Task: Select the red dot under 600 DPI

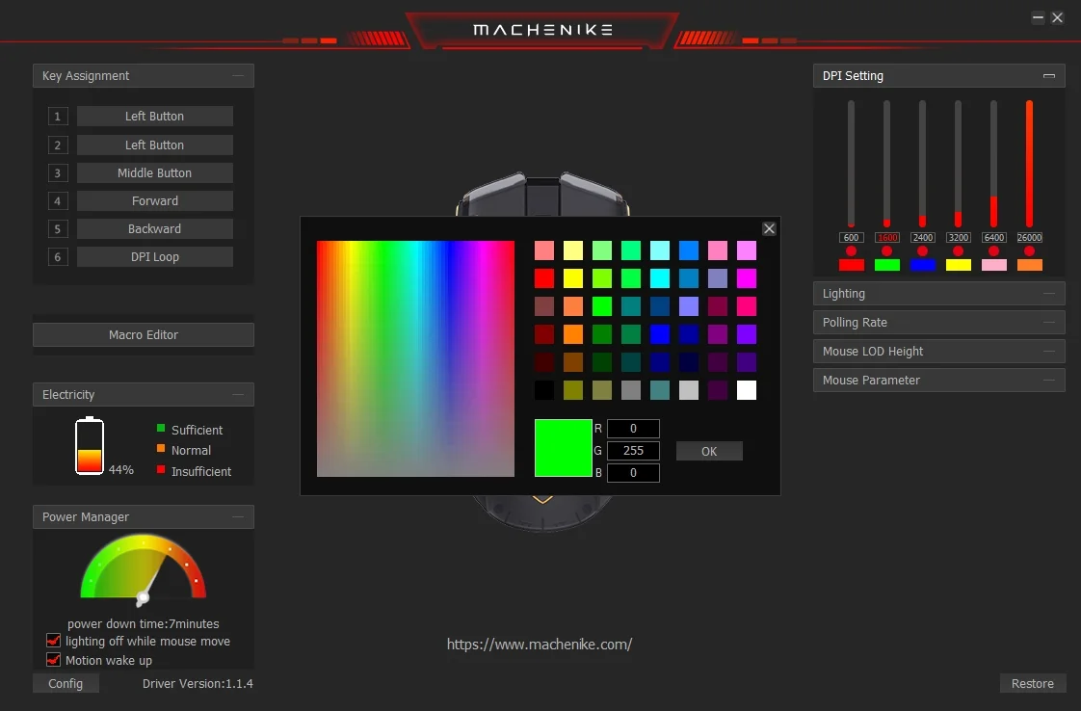Action: tap(851, 251)
